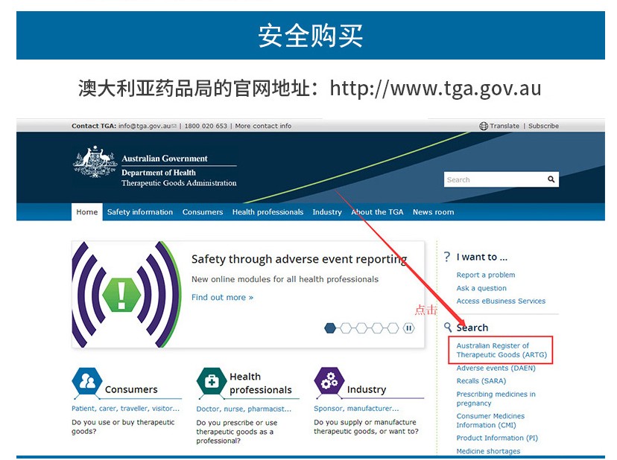The image size is (617, 460).
Task: Open Adverse events (DAEN) link
Action: point(496,368)
